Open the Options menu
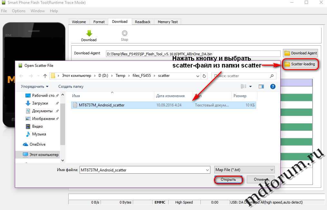 tap(19, 11)
